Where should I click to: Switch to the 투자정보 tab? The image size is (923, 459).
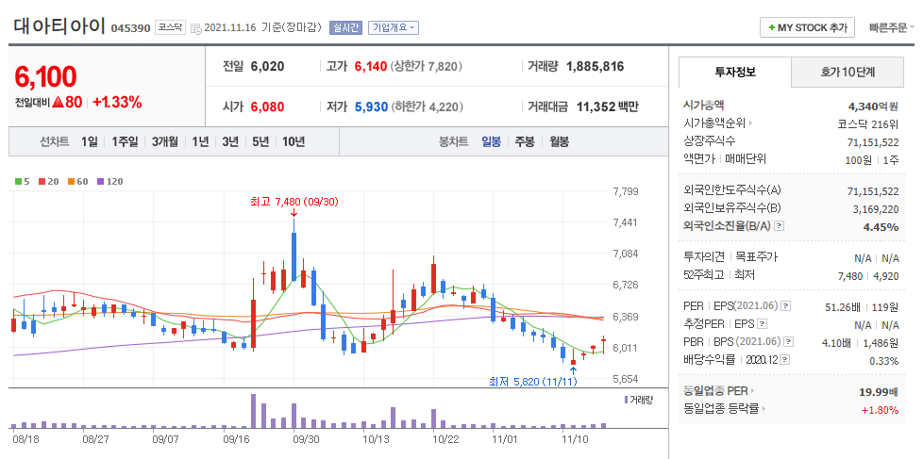coord(734,73)
